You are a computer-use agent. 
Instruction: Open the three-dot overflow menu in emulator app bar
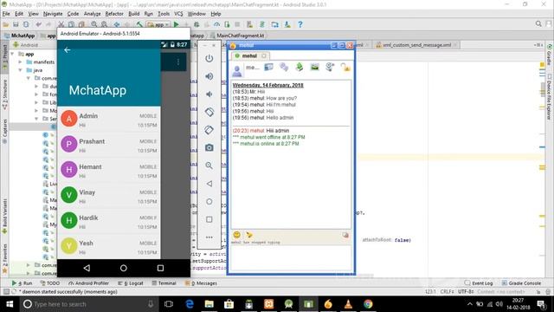click(178, 62)
